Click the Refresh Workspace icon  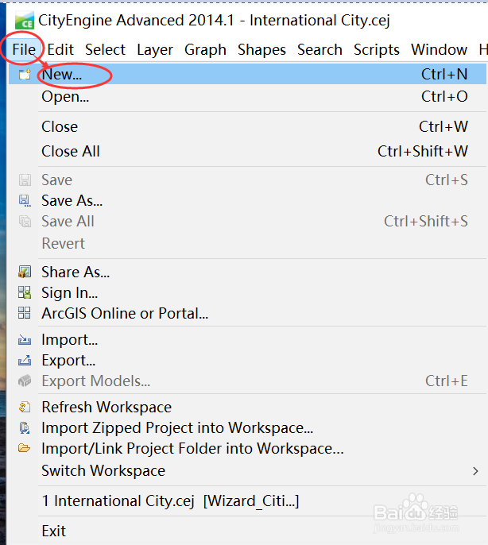25,407
